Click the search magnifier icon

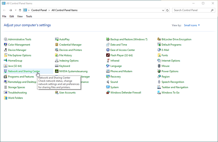point(212,10)
